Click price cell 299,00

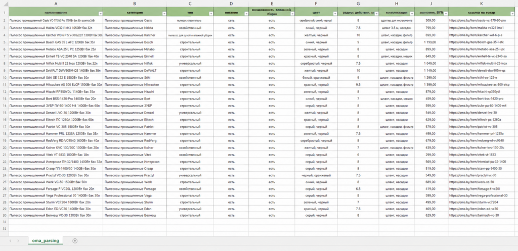pyautogui.click(x=431, y=155)
